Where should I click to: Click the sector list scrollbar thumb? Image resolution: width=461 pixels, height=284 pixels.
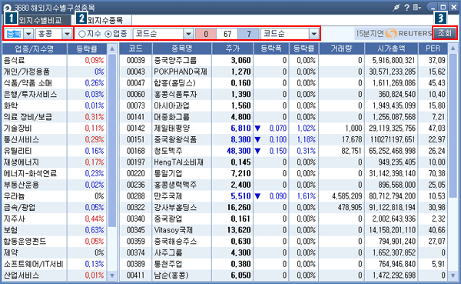click(x=112, y=140)
